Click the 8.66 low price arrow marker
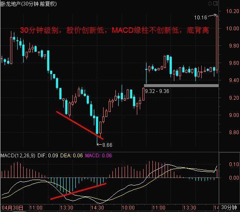The width and height of the screenshot is (240, 212). tap(105, 145)
